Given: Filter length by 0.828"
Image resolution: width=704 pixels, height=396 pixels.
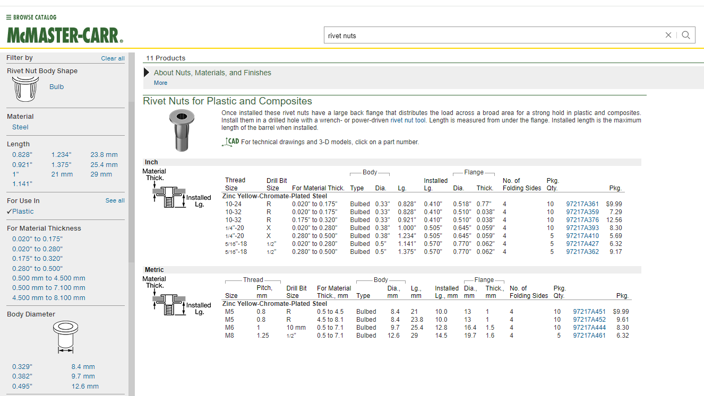Looking at the screenshot, I should coord(22,155).
